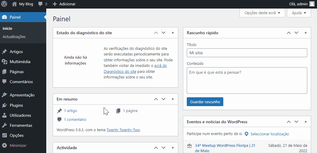Click the location pin icon by Seleccionar localização
The width and height of the screenshot is (317, 153).
click(x=247, y=134)
